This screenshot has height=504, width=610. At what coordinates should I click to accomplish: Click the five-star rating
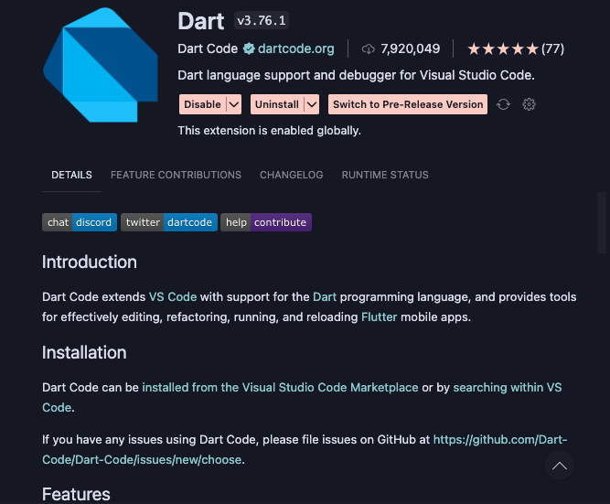[503, 49]
